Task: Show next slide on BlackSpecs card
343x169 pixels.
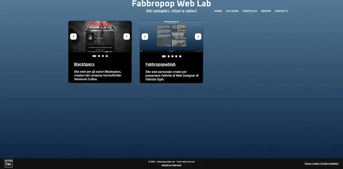Action: [x=127, y=36]
